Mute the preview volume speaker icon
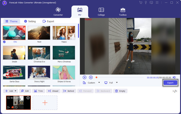 [174, 77]
